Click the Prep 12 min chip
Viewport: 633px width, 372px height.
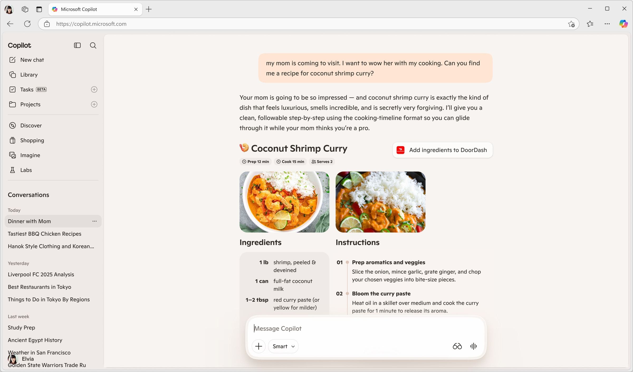[255, 161]
